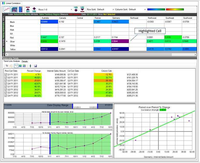Select the Silver/Australia cell 0.9202

(x=49, y=41)
